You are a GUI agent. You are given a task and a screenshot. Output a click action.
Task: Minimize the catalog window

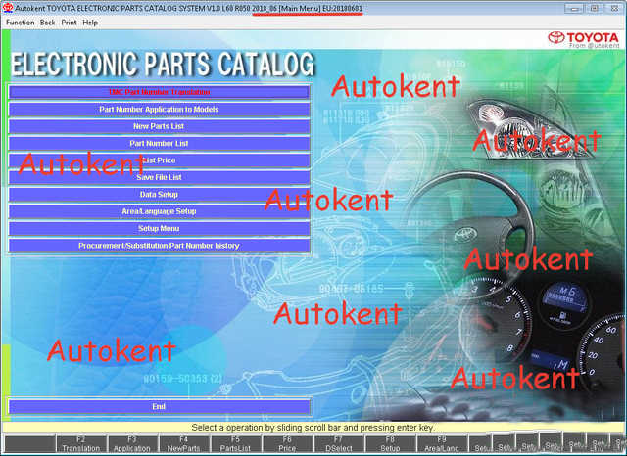click(x=574, y=9)
